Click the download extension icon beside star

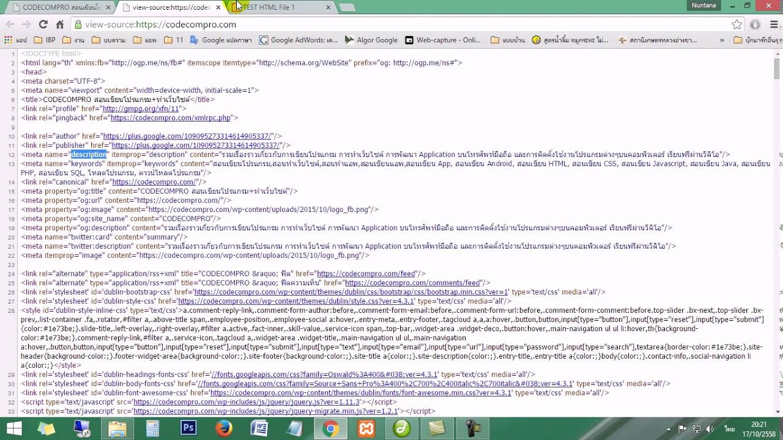tap(755, 24)
